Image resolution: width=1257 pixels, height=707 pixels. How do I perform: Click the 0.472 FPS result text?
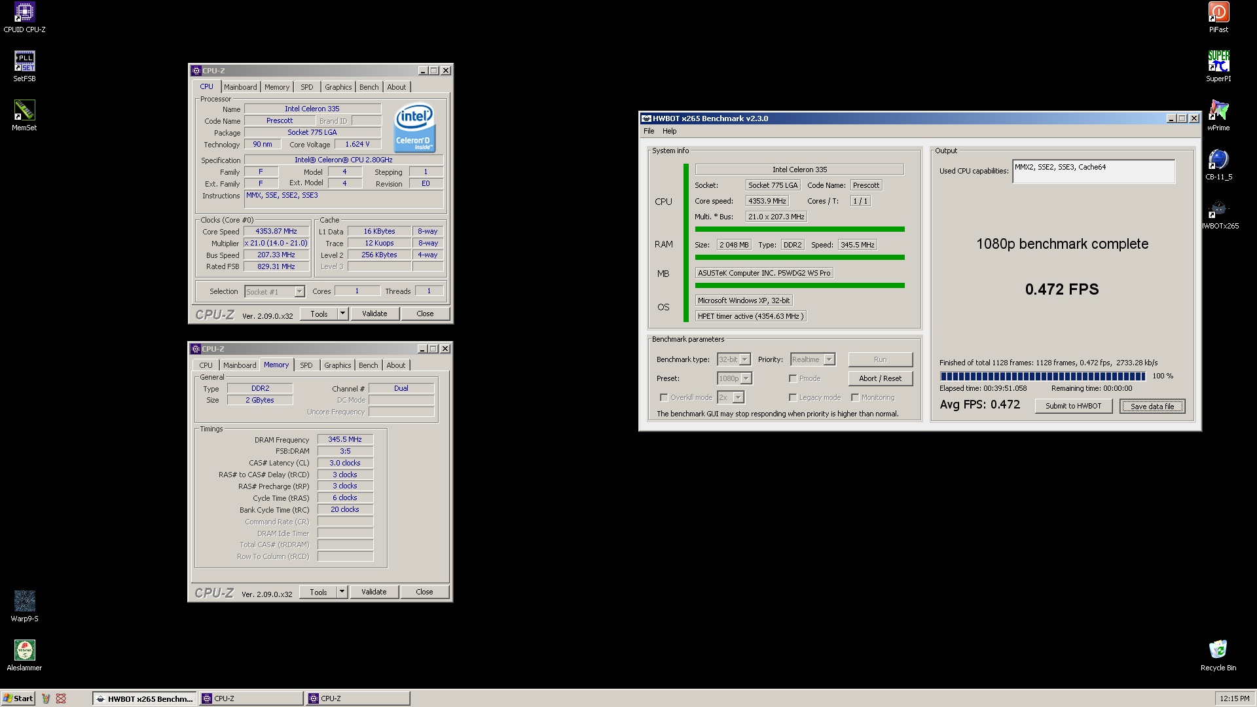tap(1062, 289)
